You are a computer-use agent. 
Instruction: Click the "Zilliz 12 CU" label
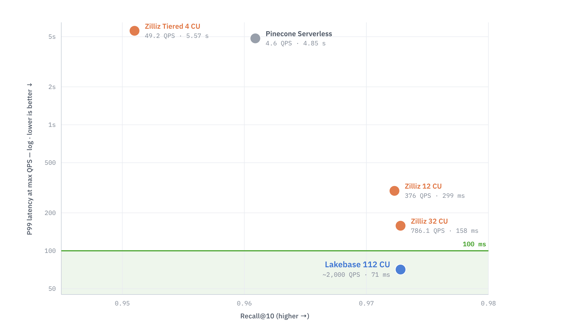tap(423, 186)
